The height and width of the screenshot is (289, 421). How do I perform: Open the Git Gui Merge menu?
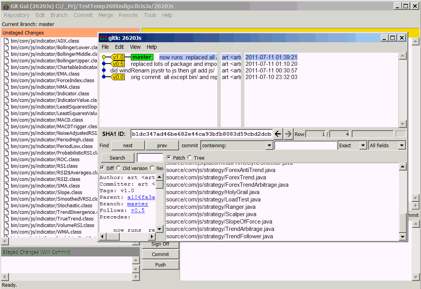pos(105,15)
